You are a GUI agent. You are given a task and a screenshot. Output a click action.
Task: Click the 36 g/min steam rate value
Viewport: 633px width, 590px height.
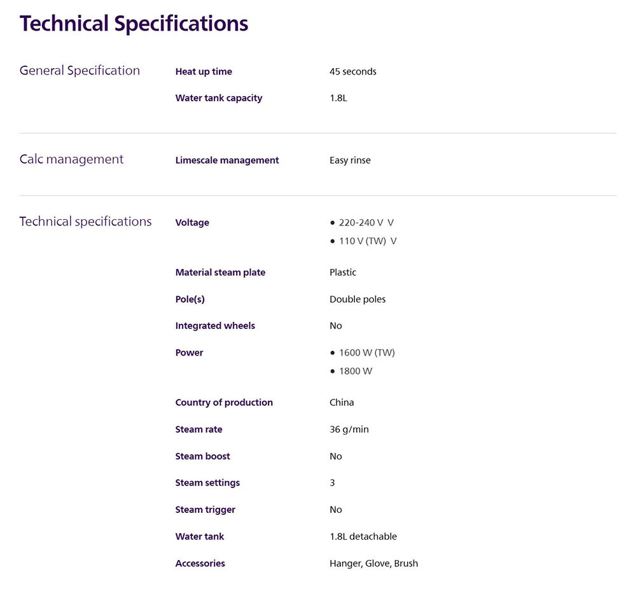pyautogui.click(x=349, y=429)
